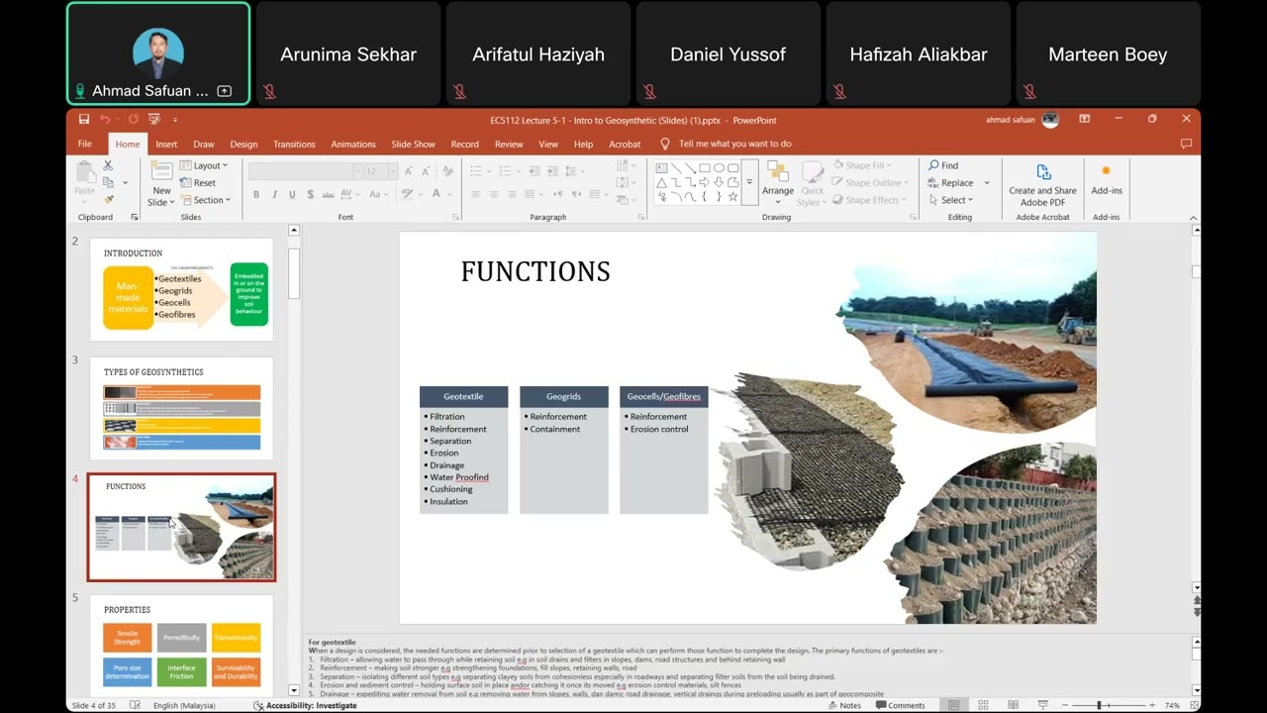1267x713 pixels.
Task: Open ribbon display options in title bar
Action: pyautogui.click(x=1084, y=120)
